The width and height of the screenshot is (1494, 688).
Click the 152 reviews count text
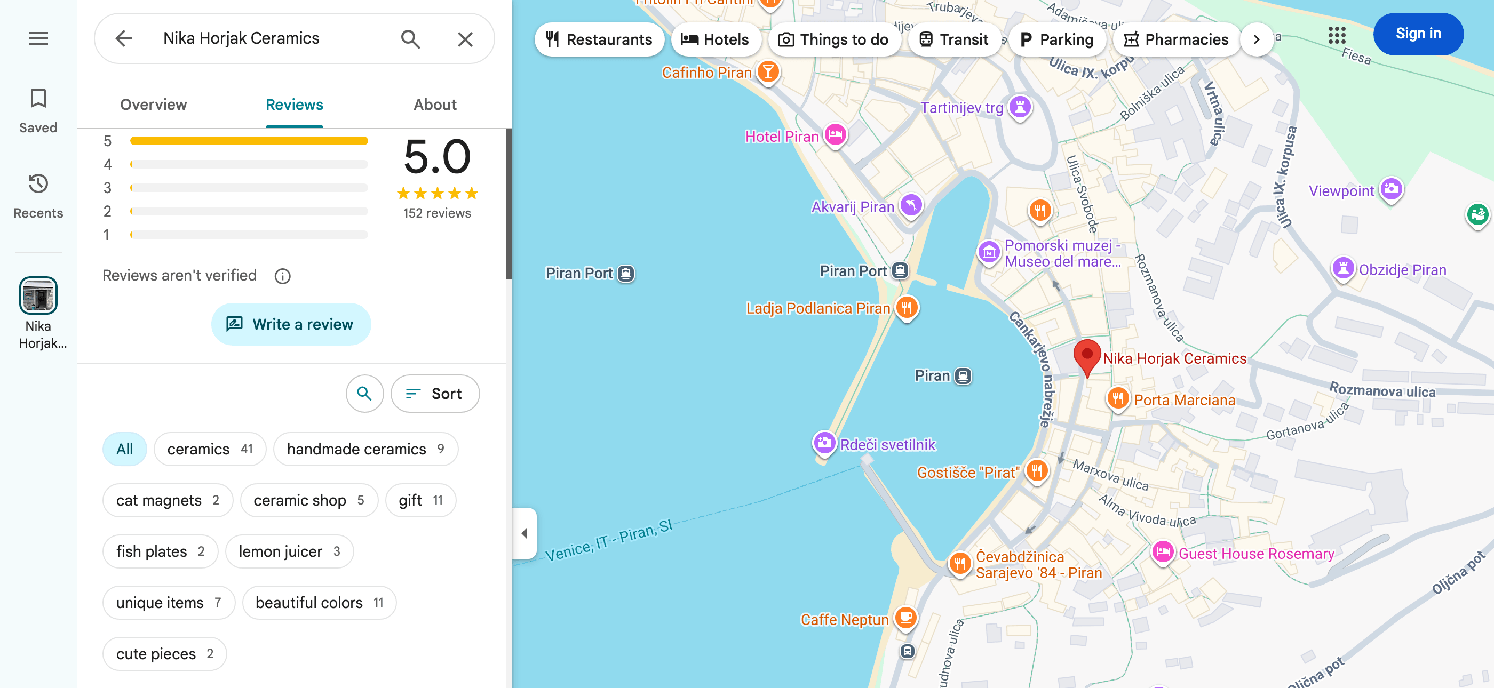click(x=436, y=213)
